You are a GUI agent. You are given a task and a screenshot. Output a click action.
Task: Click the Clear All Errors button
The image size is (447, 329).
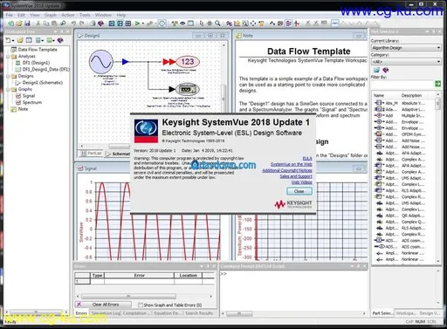[x=103, y=305]
